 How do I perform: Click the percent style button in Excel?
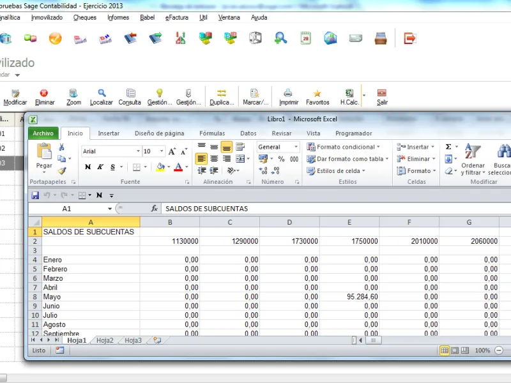pyautogui.click(x=281, y=159)
